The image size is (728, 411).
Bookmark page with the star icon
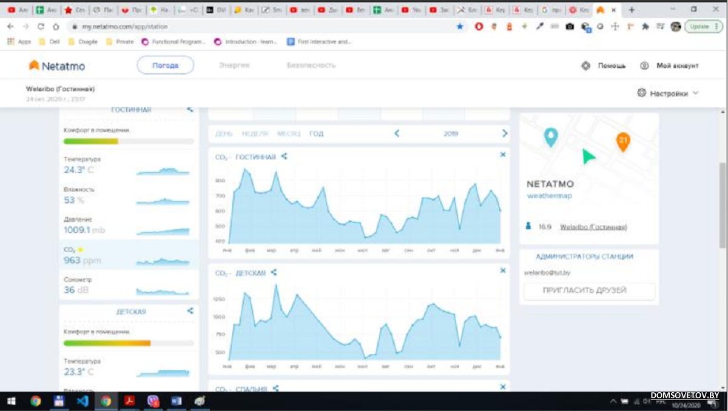point(459,27)
